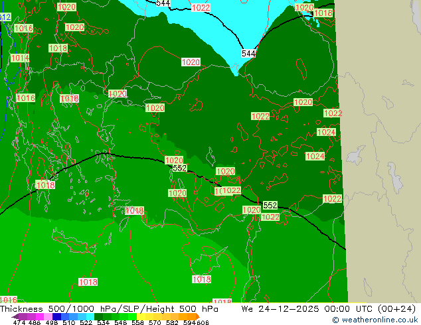The width and height of the screenshot is (421, 325).
Task: Click the 582 legend value
Action: (172, 322)
